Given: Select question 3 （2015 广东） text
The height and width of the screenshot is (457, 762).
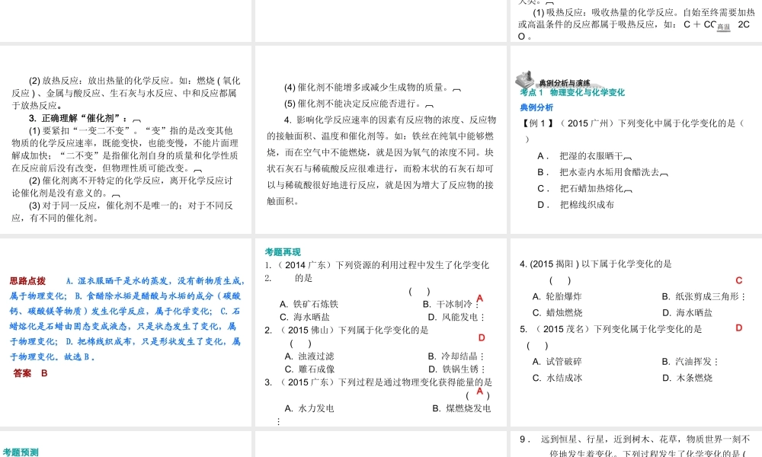Looking at the screenshot, I should pos(379,382).
